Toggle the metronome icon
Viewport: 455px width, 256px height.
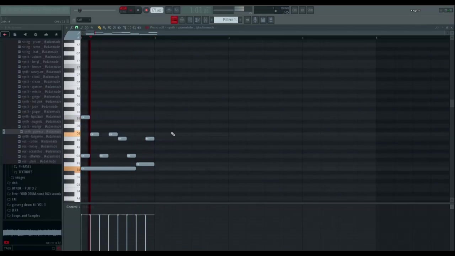click(169, 10)
